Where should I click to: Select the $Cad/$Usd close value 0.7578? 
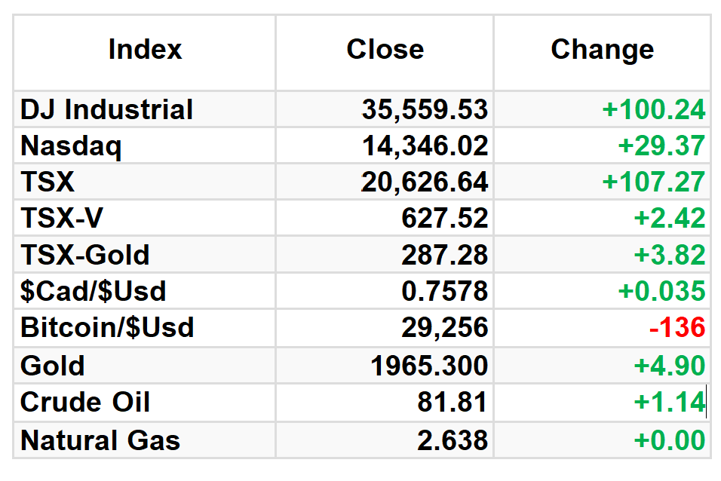click(x=444, y=291)
